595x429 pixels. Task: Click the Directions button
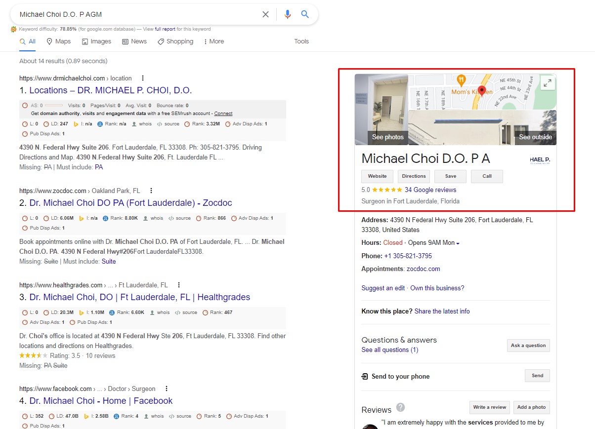point(414,176)
